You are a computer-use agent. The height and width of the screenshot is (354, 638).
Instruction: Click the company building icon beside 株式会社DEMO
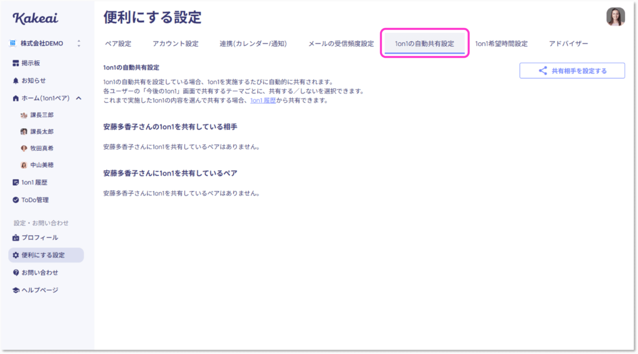coord(13,43)
